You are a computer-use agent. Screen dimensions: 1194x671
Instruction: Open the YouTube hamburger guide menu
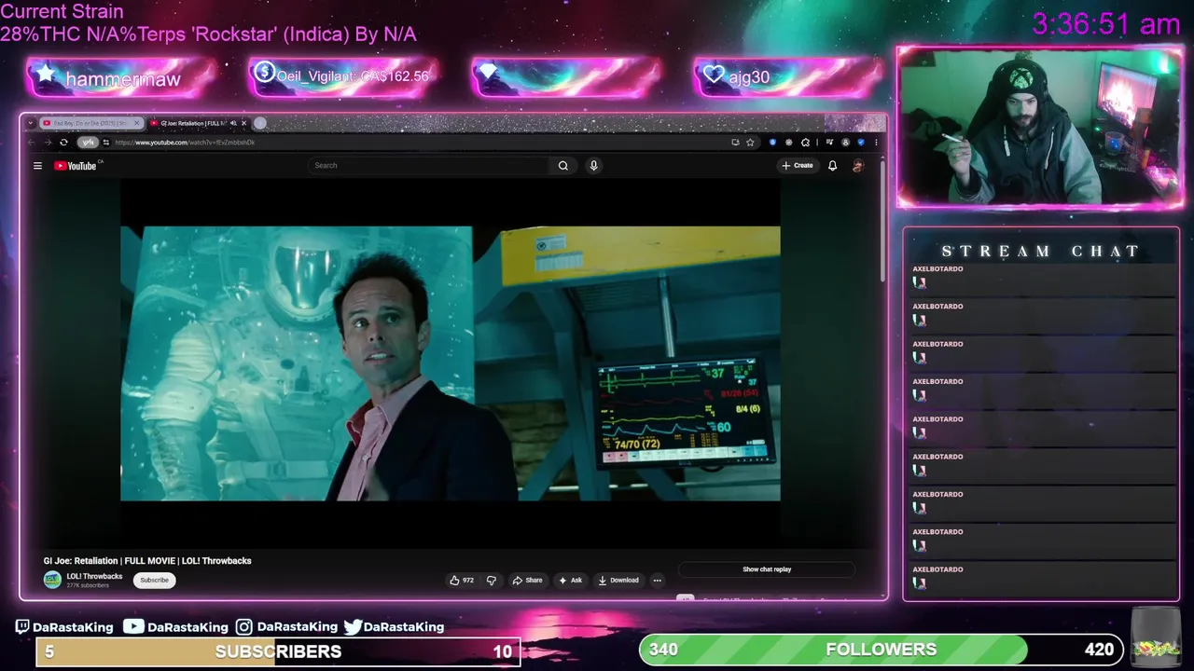coord(37,166)
